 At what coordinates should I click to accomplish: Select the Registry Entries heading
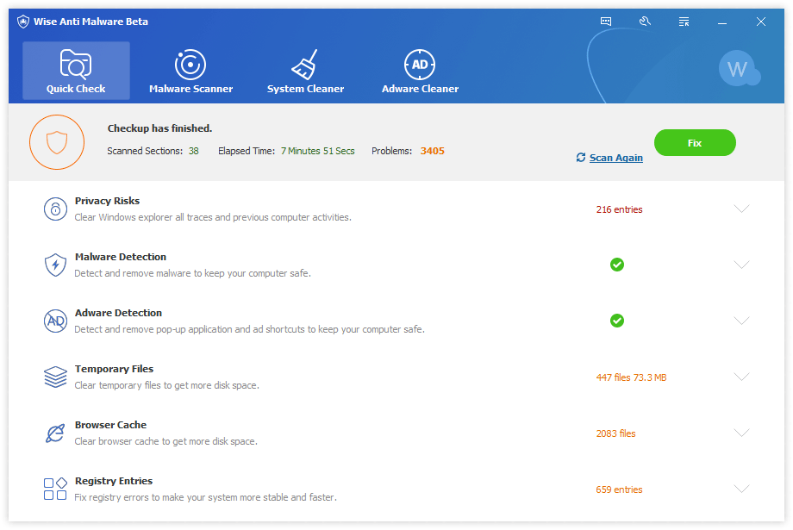(x=114, y=481)
